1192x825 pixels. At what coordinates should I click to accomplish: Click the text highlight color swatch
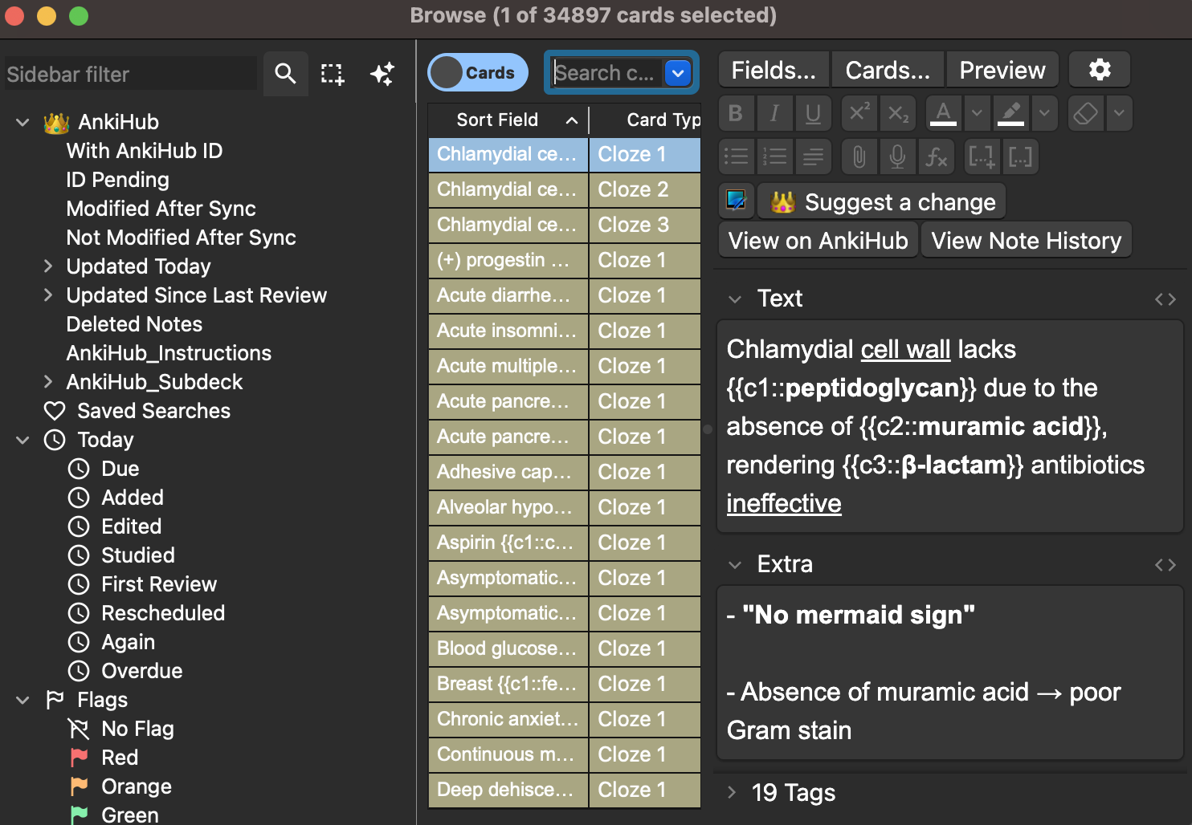click(1010, 113)
